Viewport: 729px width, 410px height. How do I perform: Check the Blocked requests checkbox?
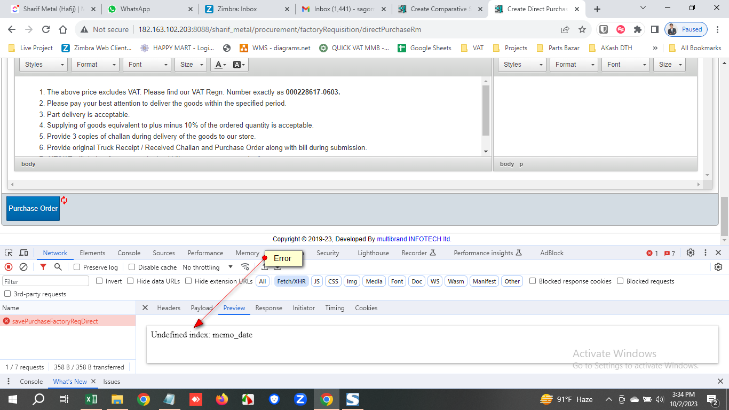pyautogui.click(x=620, y=281)
